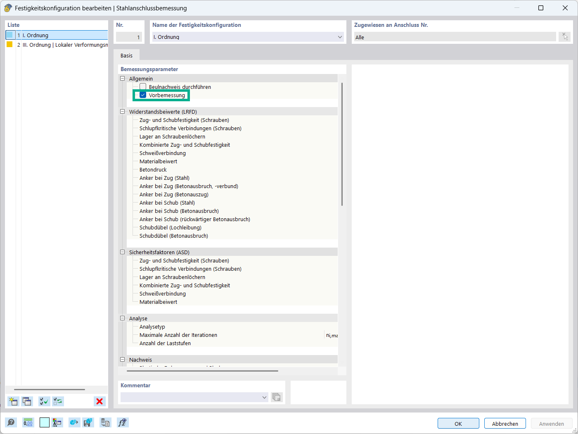Open the configuration name dropdown
The width and height of the screenshot is (578, 434).
(340, 37)
